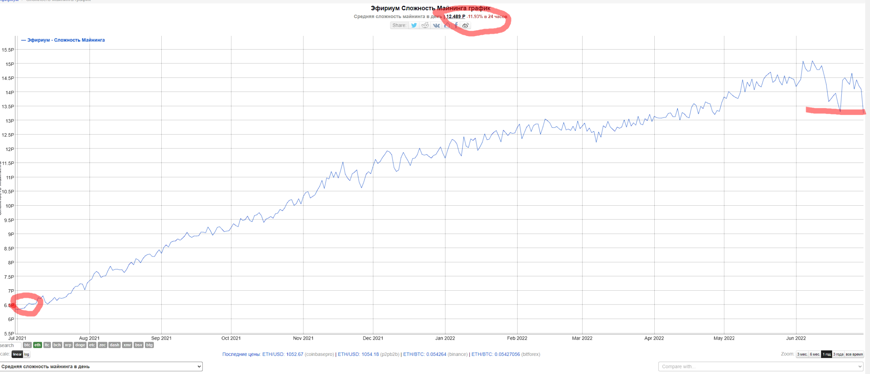Click the Jan 2022 axis label
The image size is (870, 374).
[x=445, y=338]
